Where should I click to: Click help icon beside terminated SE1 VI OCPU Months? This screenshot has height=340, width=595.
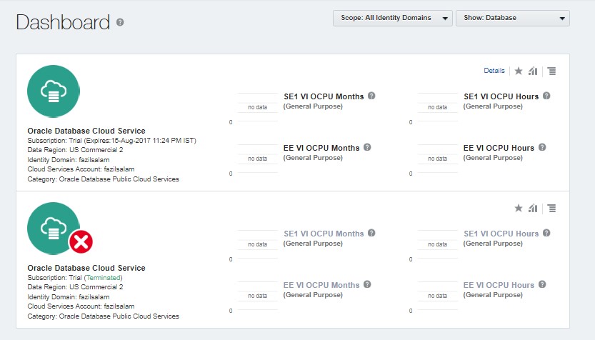[x=371, y=234]
